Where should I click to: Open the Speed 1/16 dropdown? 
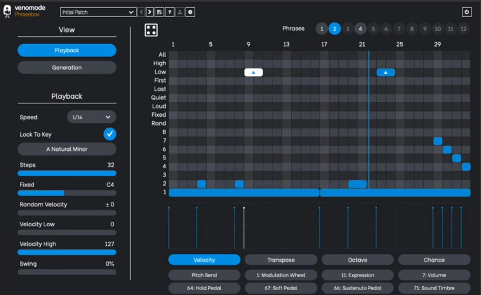(x=91, y=117)
